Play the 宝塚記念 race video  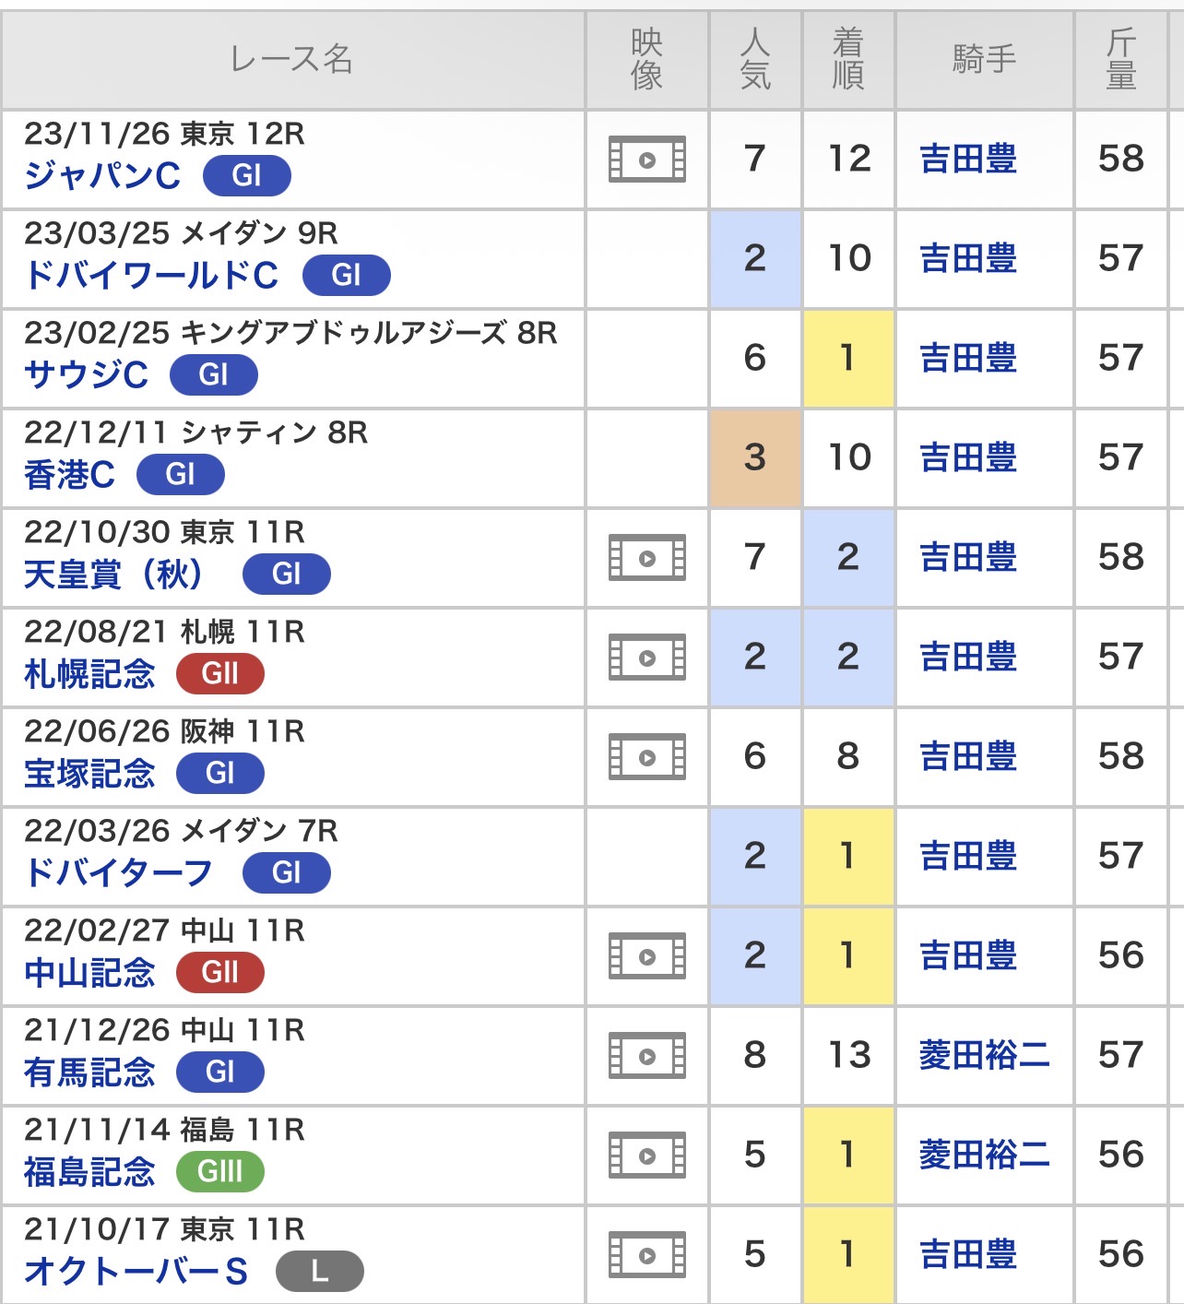click(x=646, y=757)
